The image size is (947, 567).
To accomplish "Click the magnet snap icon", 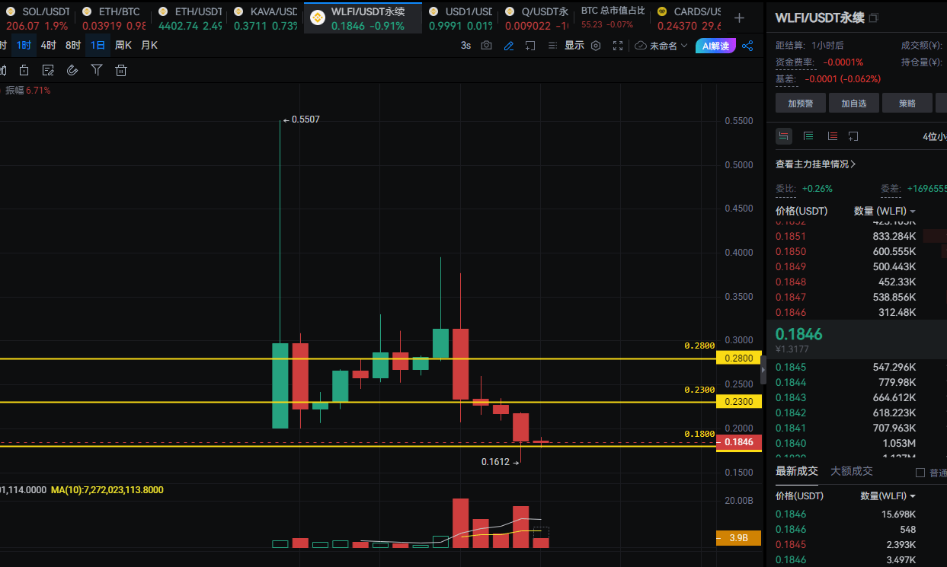I will (72, 71).
